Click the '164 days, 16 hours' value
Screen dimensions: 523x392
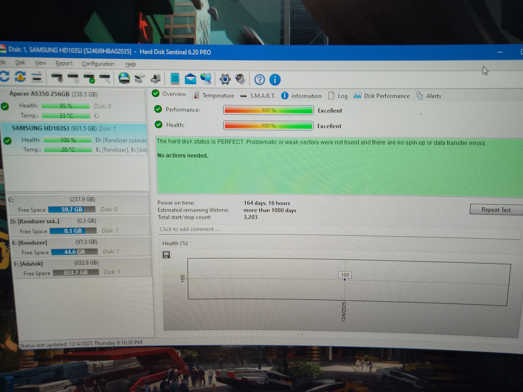coord(267,203)
